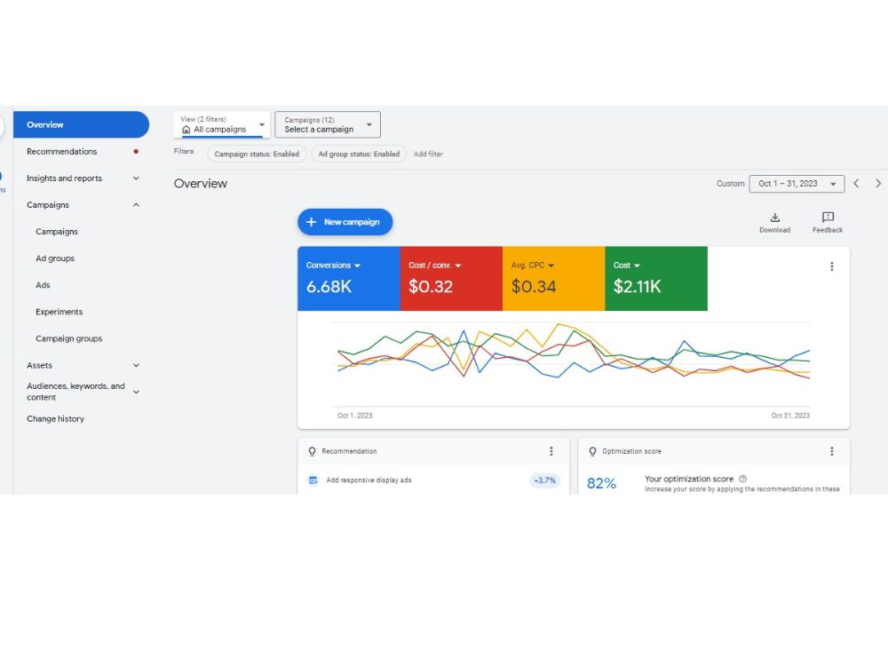
Task: Open the All campaigns view dropdown
Action: pyautogui.click(x=222, y=124)
